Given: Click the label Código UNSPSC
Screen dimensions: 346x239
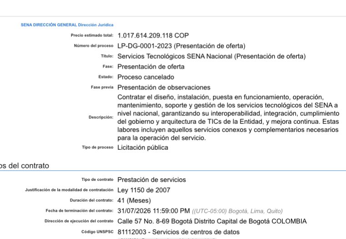Looking at the screenshot, I should (97, 232).
